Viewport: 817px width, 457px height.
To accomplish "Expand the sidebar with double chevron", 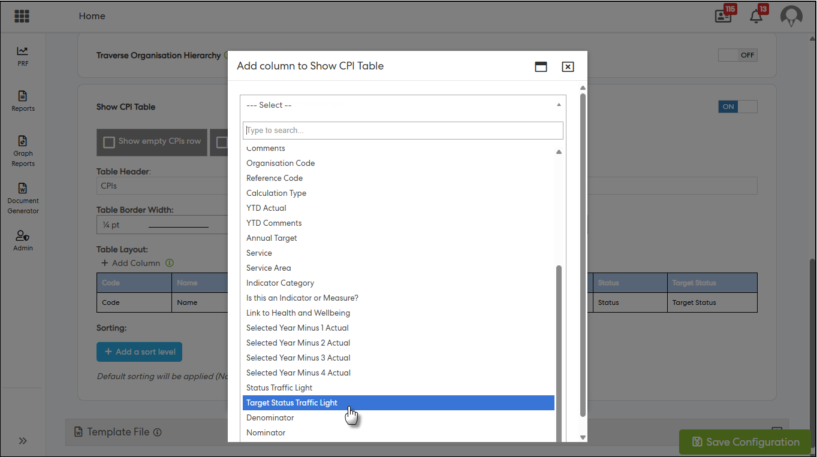I will (23, 441).
